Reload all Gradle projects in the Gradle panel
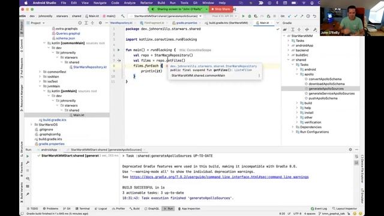This screenshot has width=384, height=216. (x=285, y=29)
